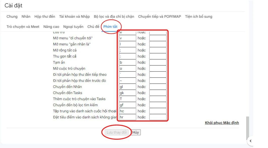Click the alternate key field for Tạm ẩn
This screenshot has height=148, width=268.
tap(158, 62)
